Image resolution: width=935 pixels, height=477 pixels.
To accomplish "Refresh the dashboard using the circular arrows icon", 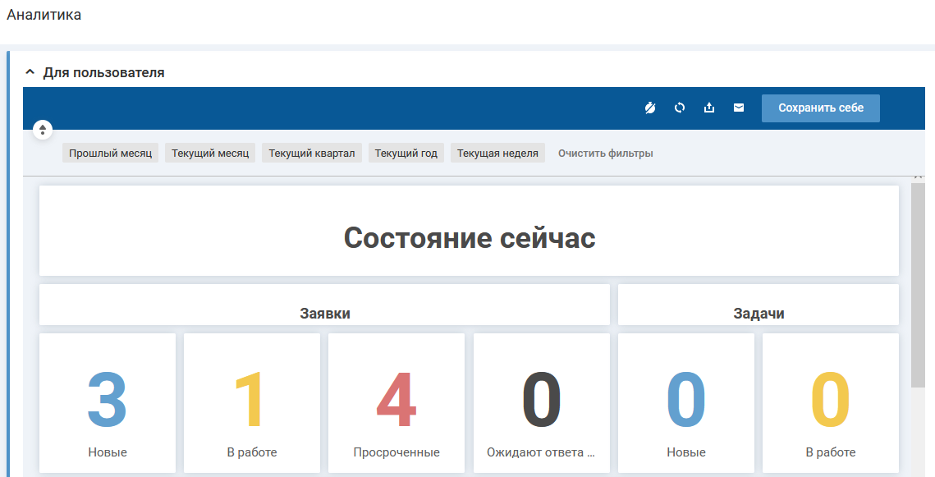I will point(680,108).
